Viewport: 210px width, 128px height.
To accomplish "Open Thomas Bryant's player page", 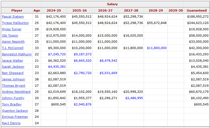I will coord(13,86).
